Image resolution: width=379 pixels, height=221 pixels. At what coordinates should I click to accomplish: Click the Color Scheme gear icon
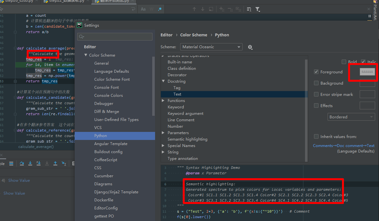250,47
